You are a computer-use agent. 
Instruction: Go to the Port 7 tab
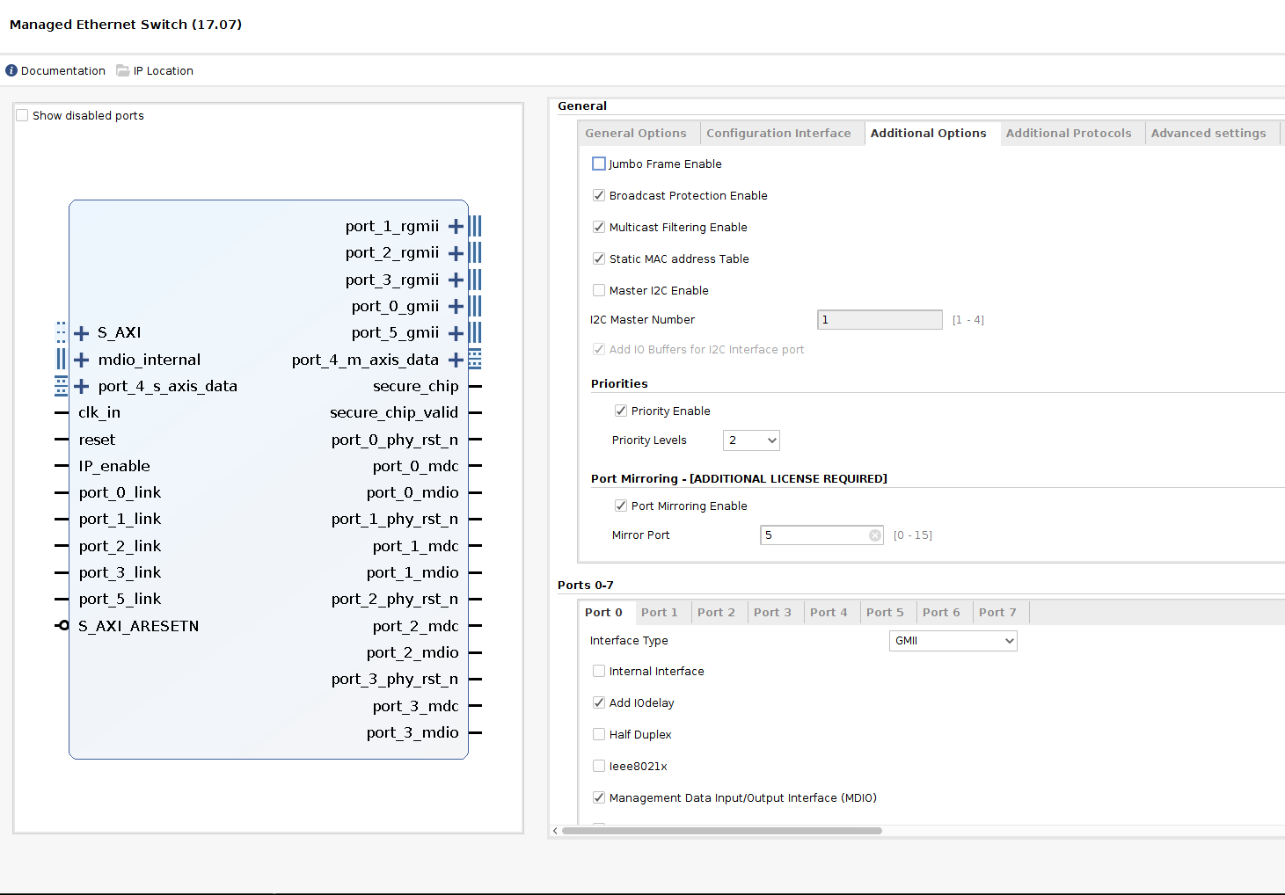point(997,613)
